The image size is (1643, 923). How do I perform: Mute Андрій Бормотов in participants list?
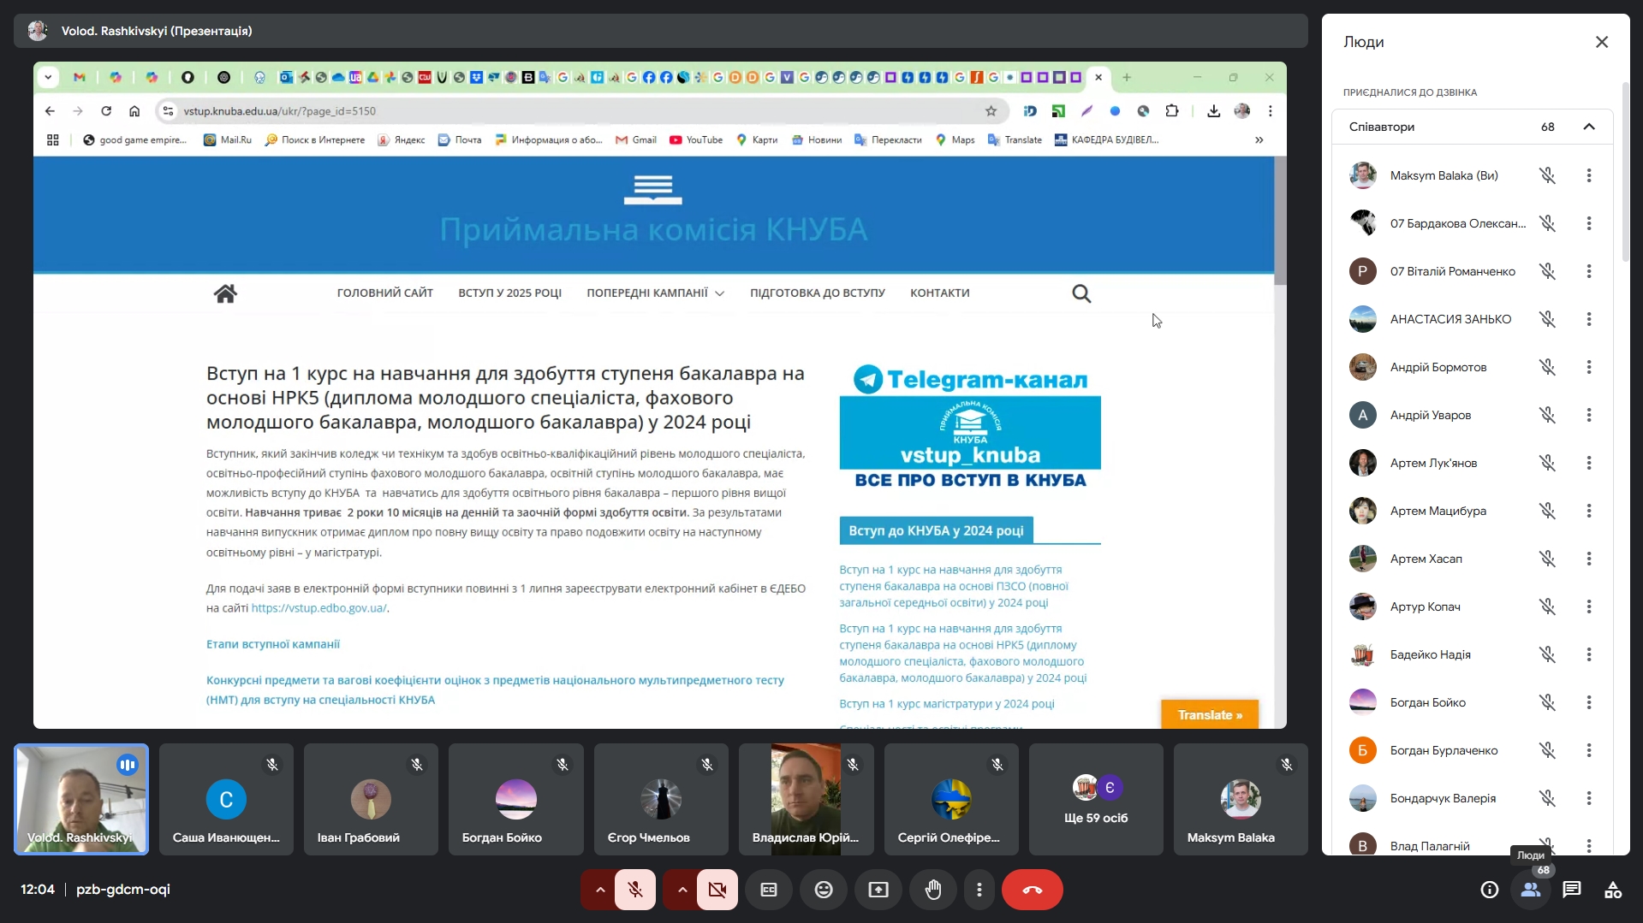coord(1547,367)
